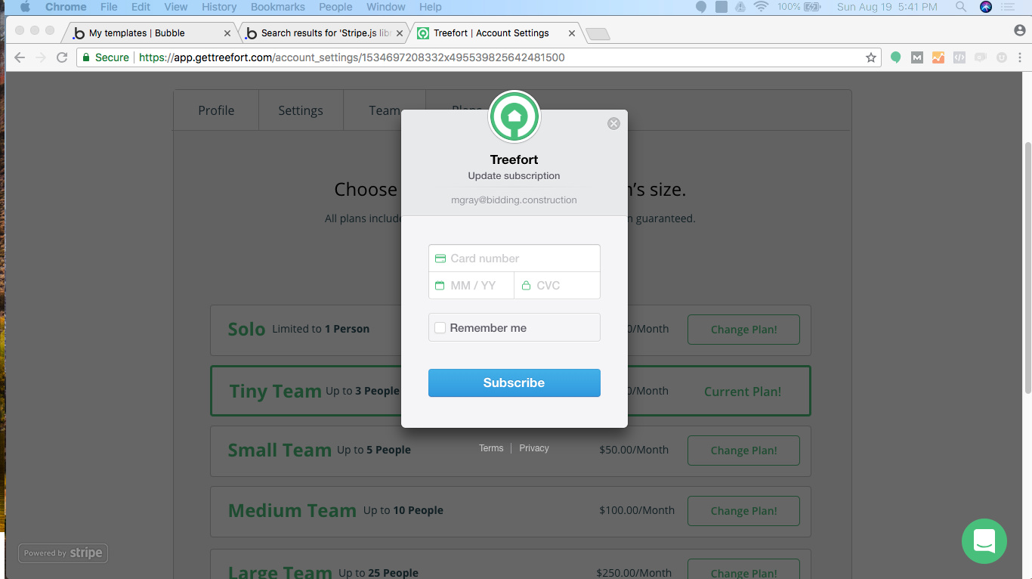Viewport: 1032px width, 579px height.
Task: Open the Apple menu
Action: tap(24, 7)
